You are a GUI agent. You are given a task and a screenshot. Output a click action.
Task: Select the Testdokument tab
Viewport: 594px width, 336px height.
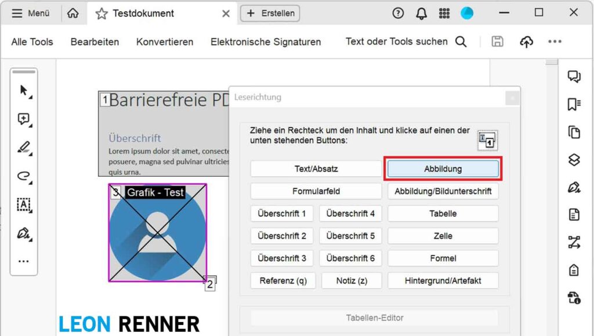click(143, 13)
